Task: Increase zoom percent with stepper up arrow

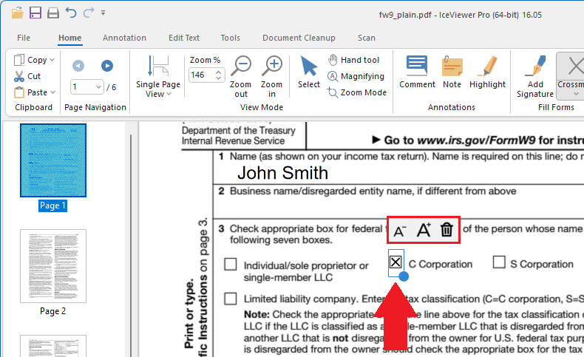Action: (x=219, y=72)
